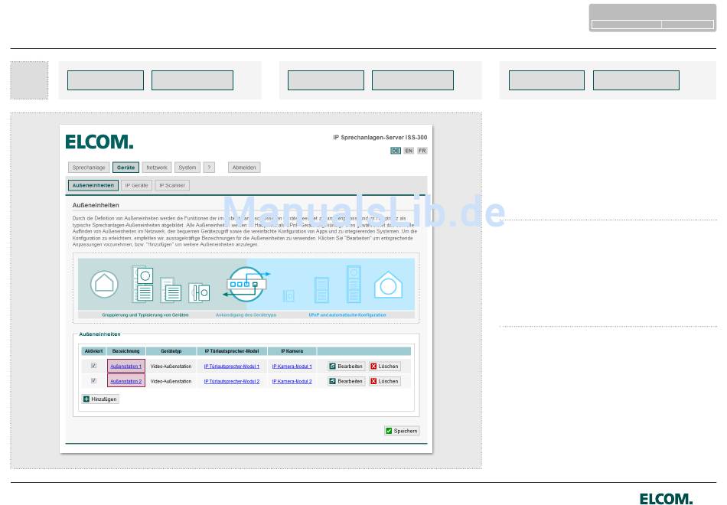Screen dimensions: 727x505
Task: Add a new unit with Hinzufügen
Action: (100, 399)
